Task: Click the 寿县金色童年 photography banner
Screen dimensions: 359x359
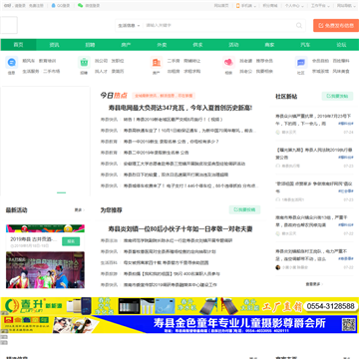Action: (179, 324)
